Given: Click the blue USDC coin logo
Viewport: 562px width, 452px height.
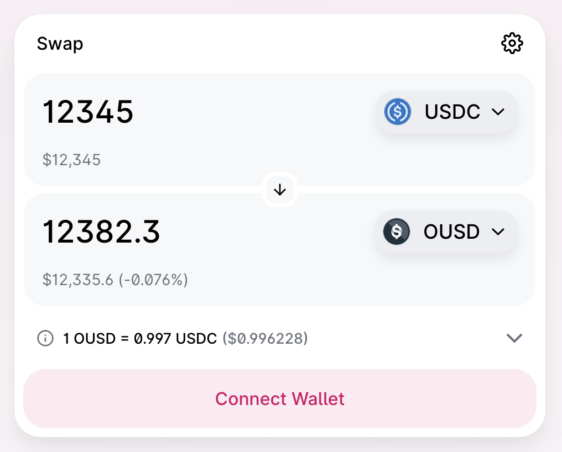Looking at the screenshot, I should tap(398, 112).
